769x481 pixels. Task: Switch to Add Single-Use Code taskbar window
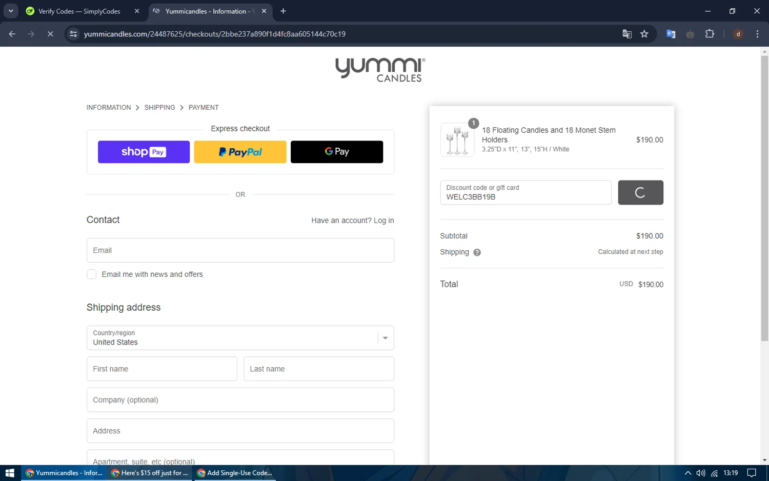point(235,473)
